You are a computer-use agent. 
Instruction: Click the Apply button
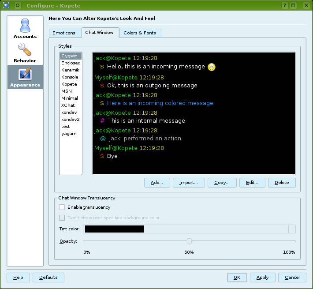click(x=263, y=278)
